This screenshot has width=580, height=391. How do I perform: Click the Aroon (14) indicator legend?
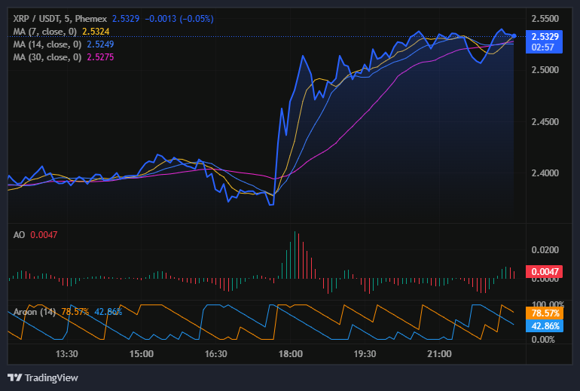(35, 312)
